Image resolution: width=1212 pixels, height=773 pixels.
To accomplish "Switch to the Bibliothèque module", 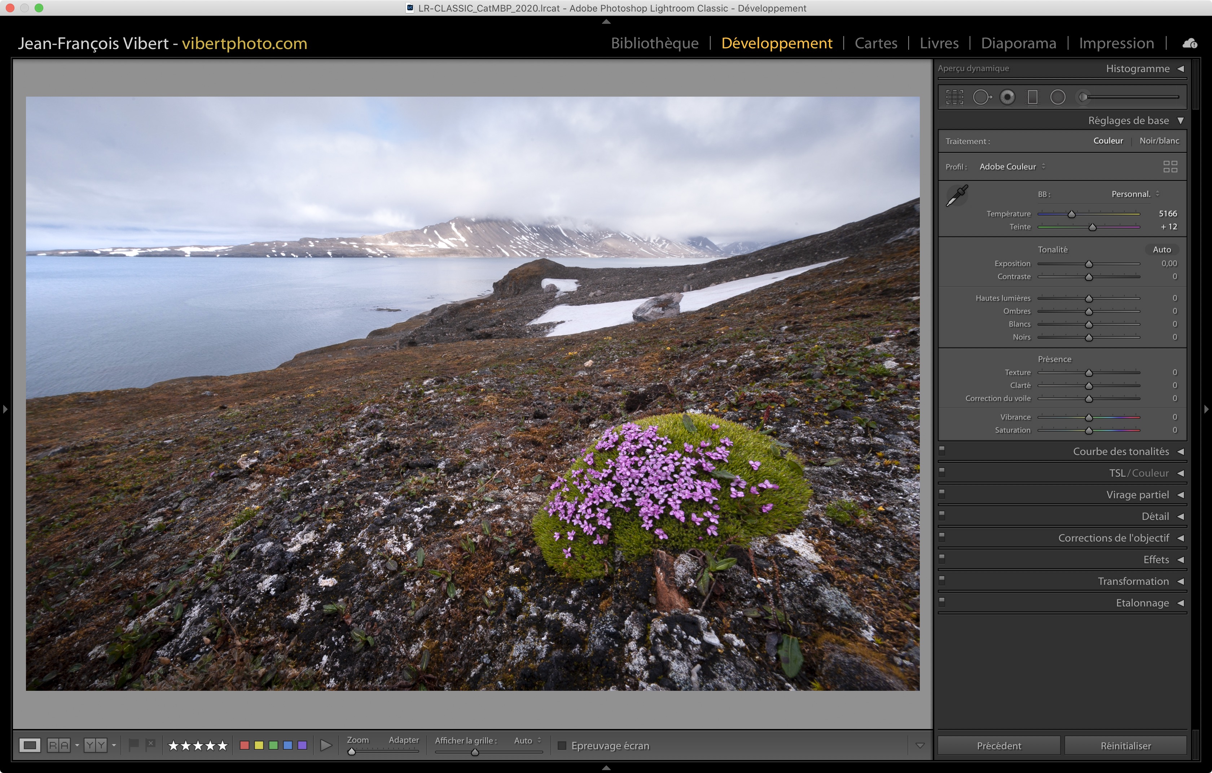I will tap(654, 43).
